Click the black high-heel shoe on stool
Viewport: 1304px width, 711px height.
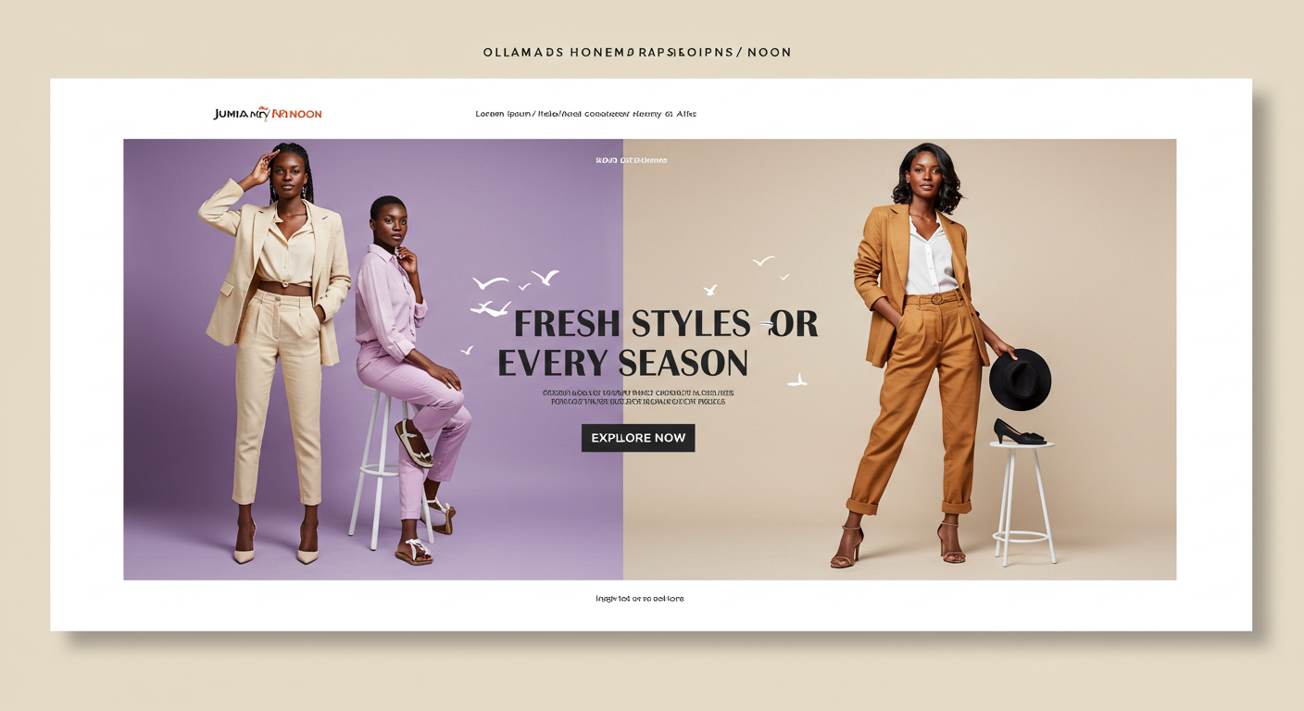tap(1020, 432)
